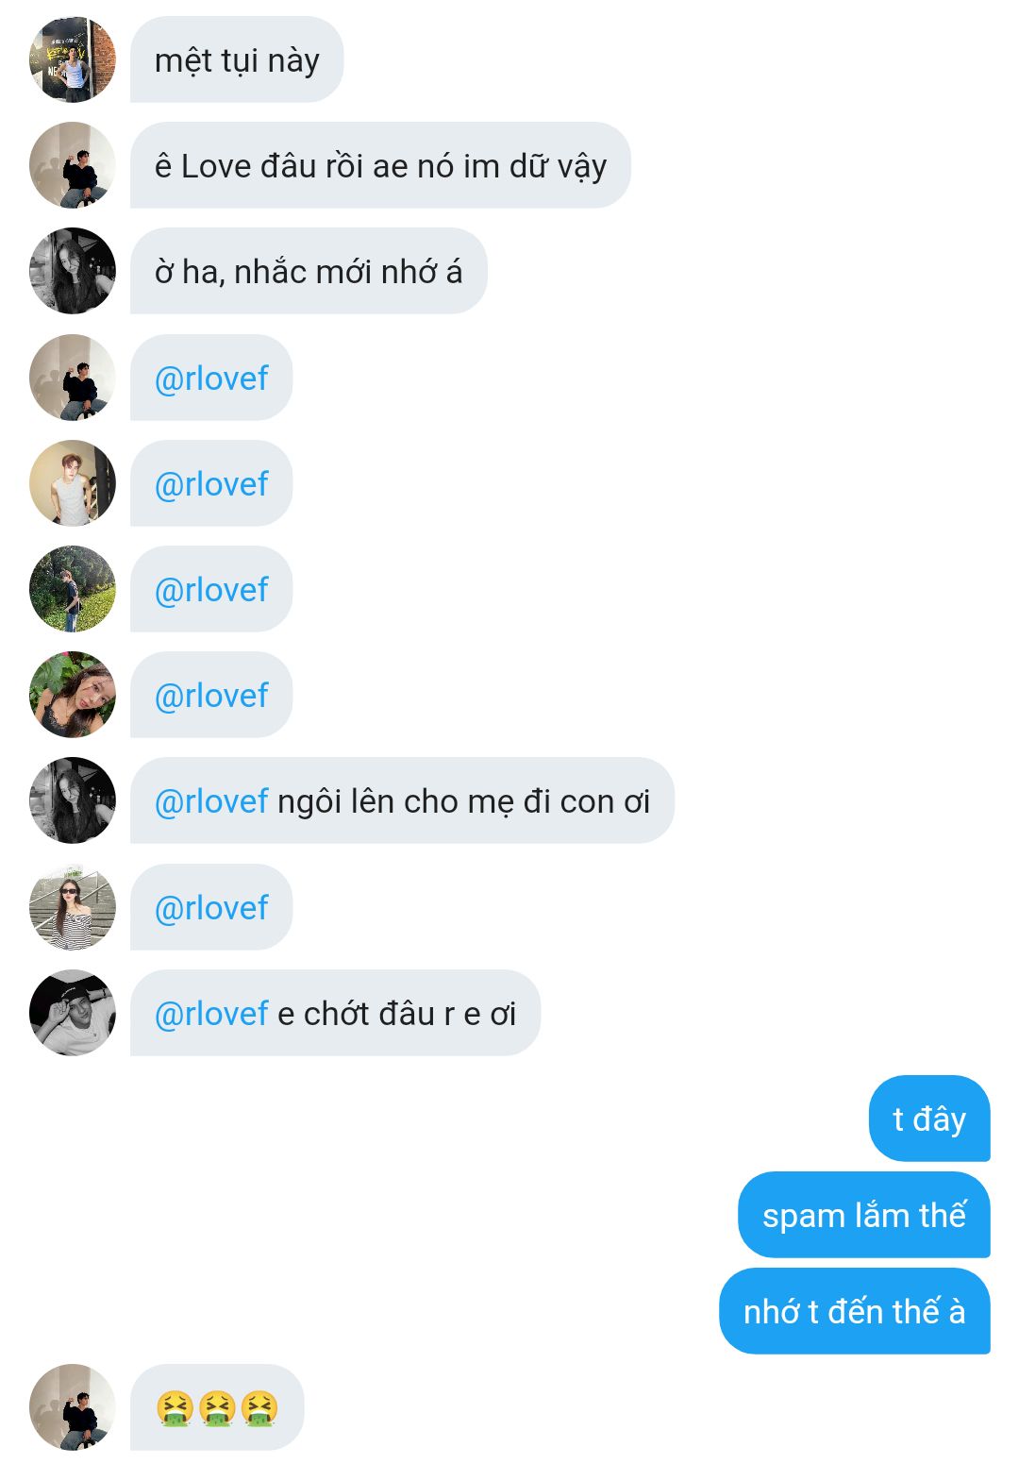Tap the vomiting emojis message bubble
The width and height of the screenshot is (1019, 1464).
click(x=217, y=1407)
